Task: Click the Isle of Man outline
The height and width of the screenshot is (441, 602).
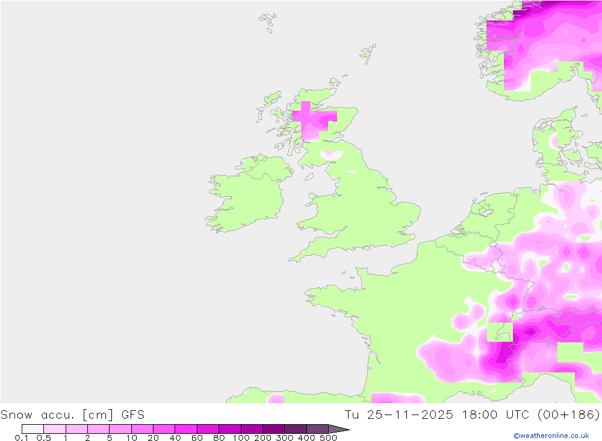Action: click(309, 176)
